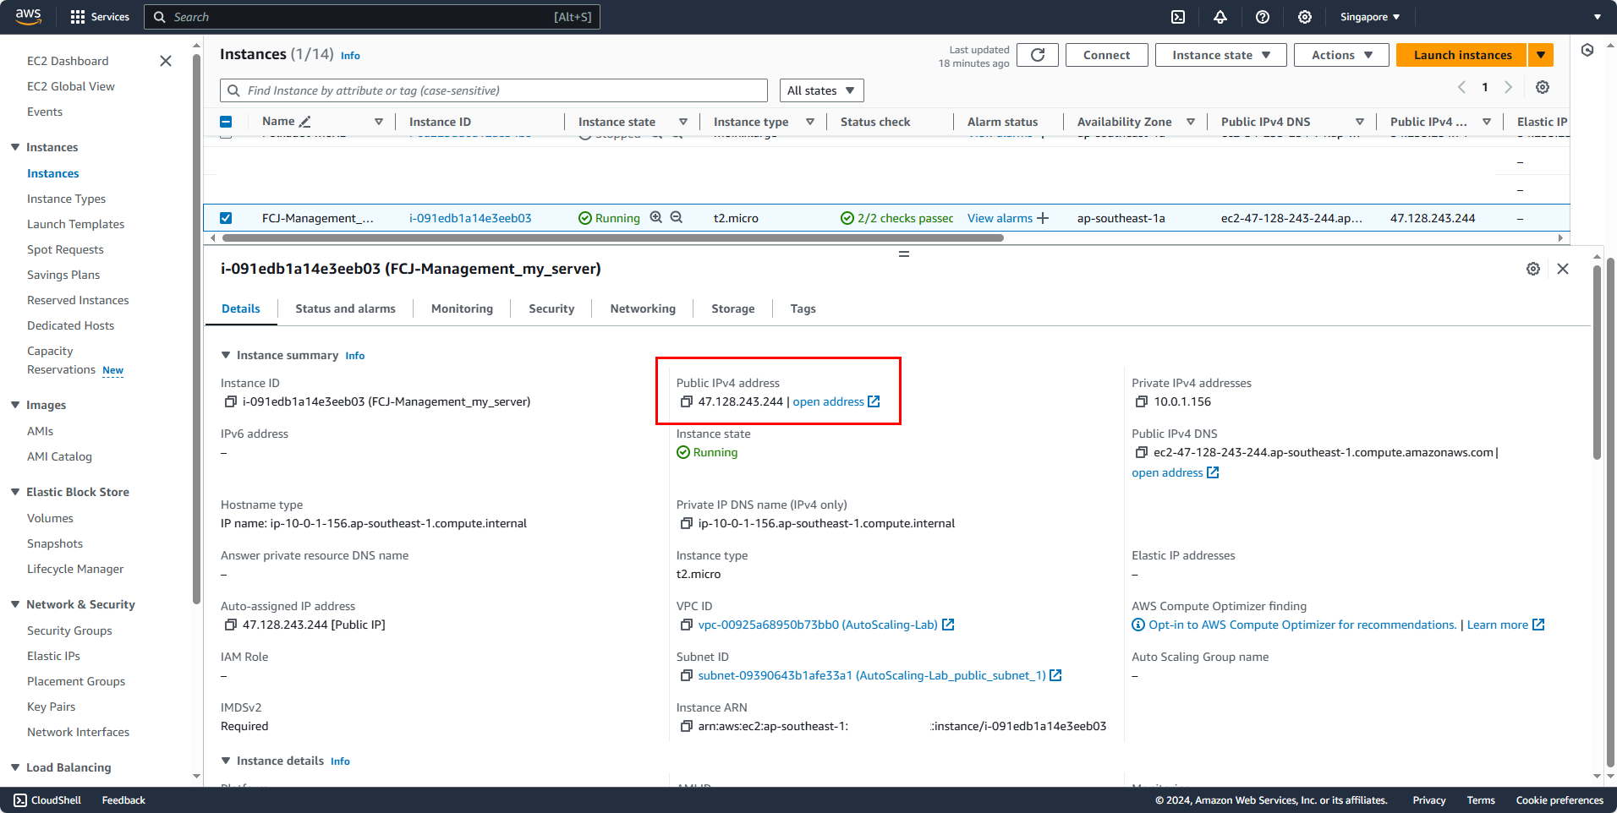Open the Storage tab
The height and width of the screenshot is (813, 1617).
pyautogui.click(x=732, y=308)
